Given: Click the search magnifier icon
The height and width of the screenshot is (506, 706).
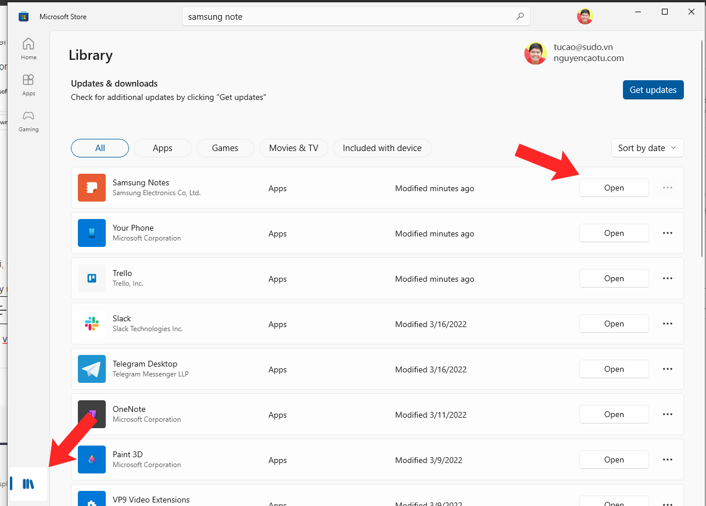Looking at the screenshot, I should click(x=520, y=17).
